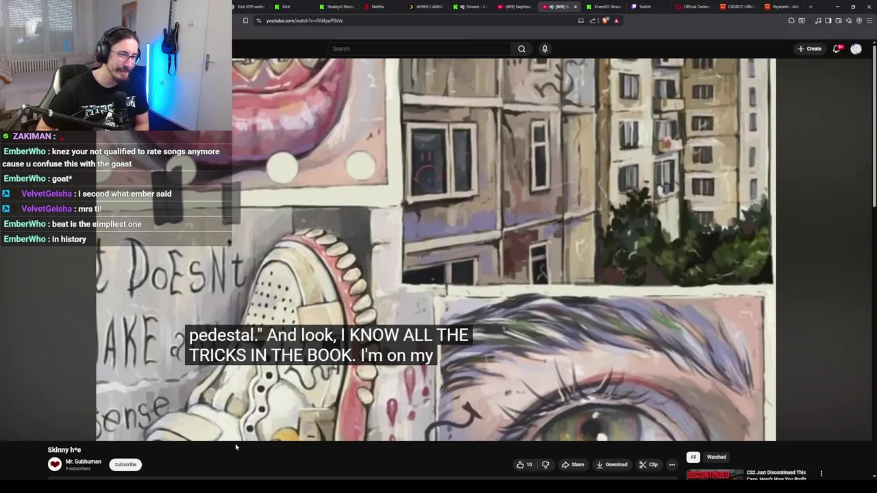Switch to the (809) Nephew YouTube tab
The width and height of the screenshot is (877, 493).
tap(515, 7)
